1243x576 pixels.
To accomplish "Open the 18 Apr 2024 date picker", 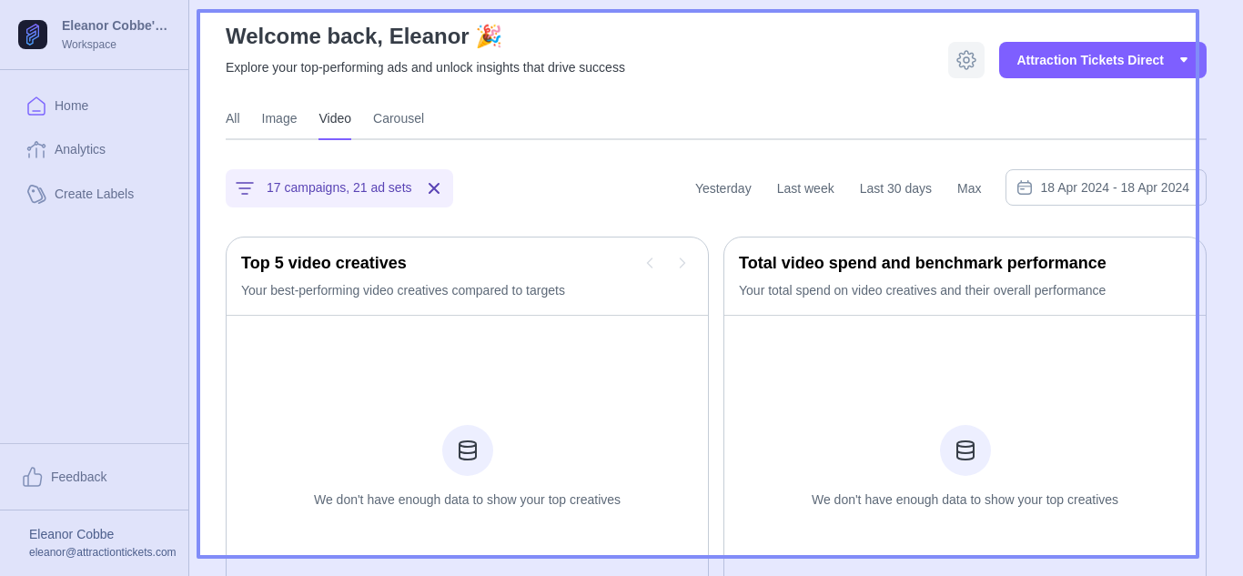I will pos(1114,187).
